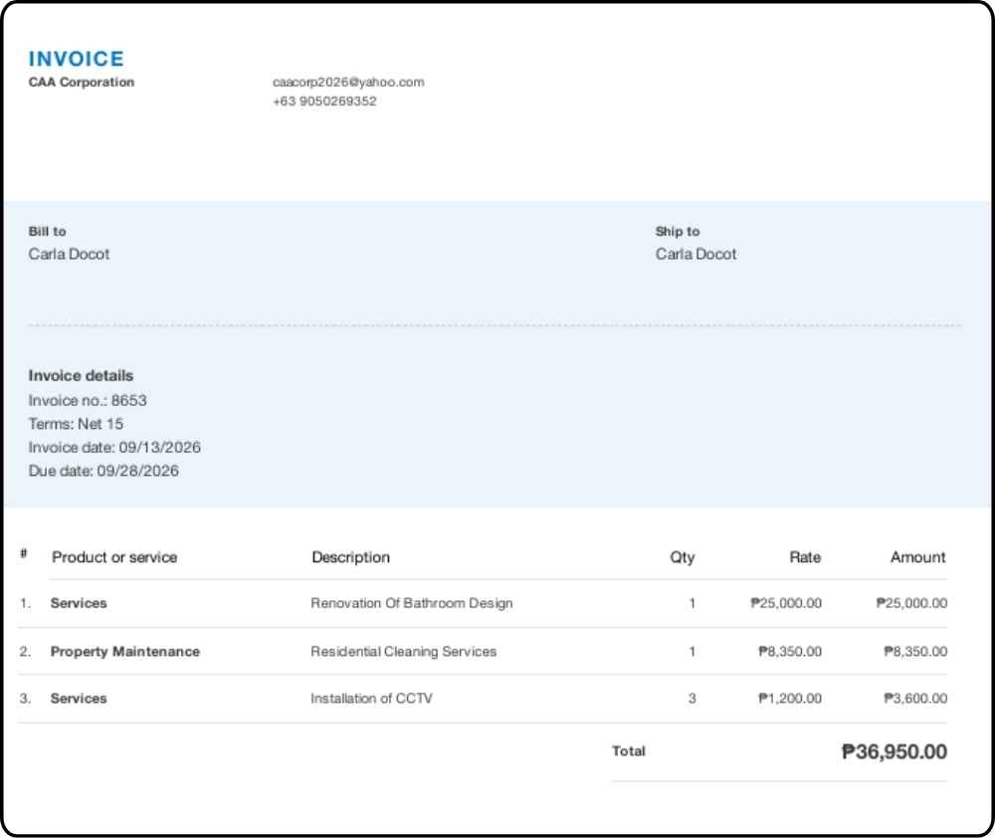Click the Product or service column header
The width and height of the screenshot is (995, 838).
(x=114, y=557)
